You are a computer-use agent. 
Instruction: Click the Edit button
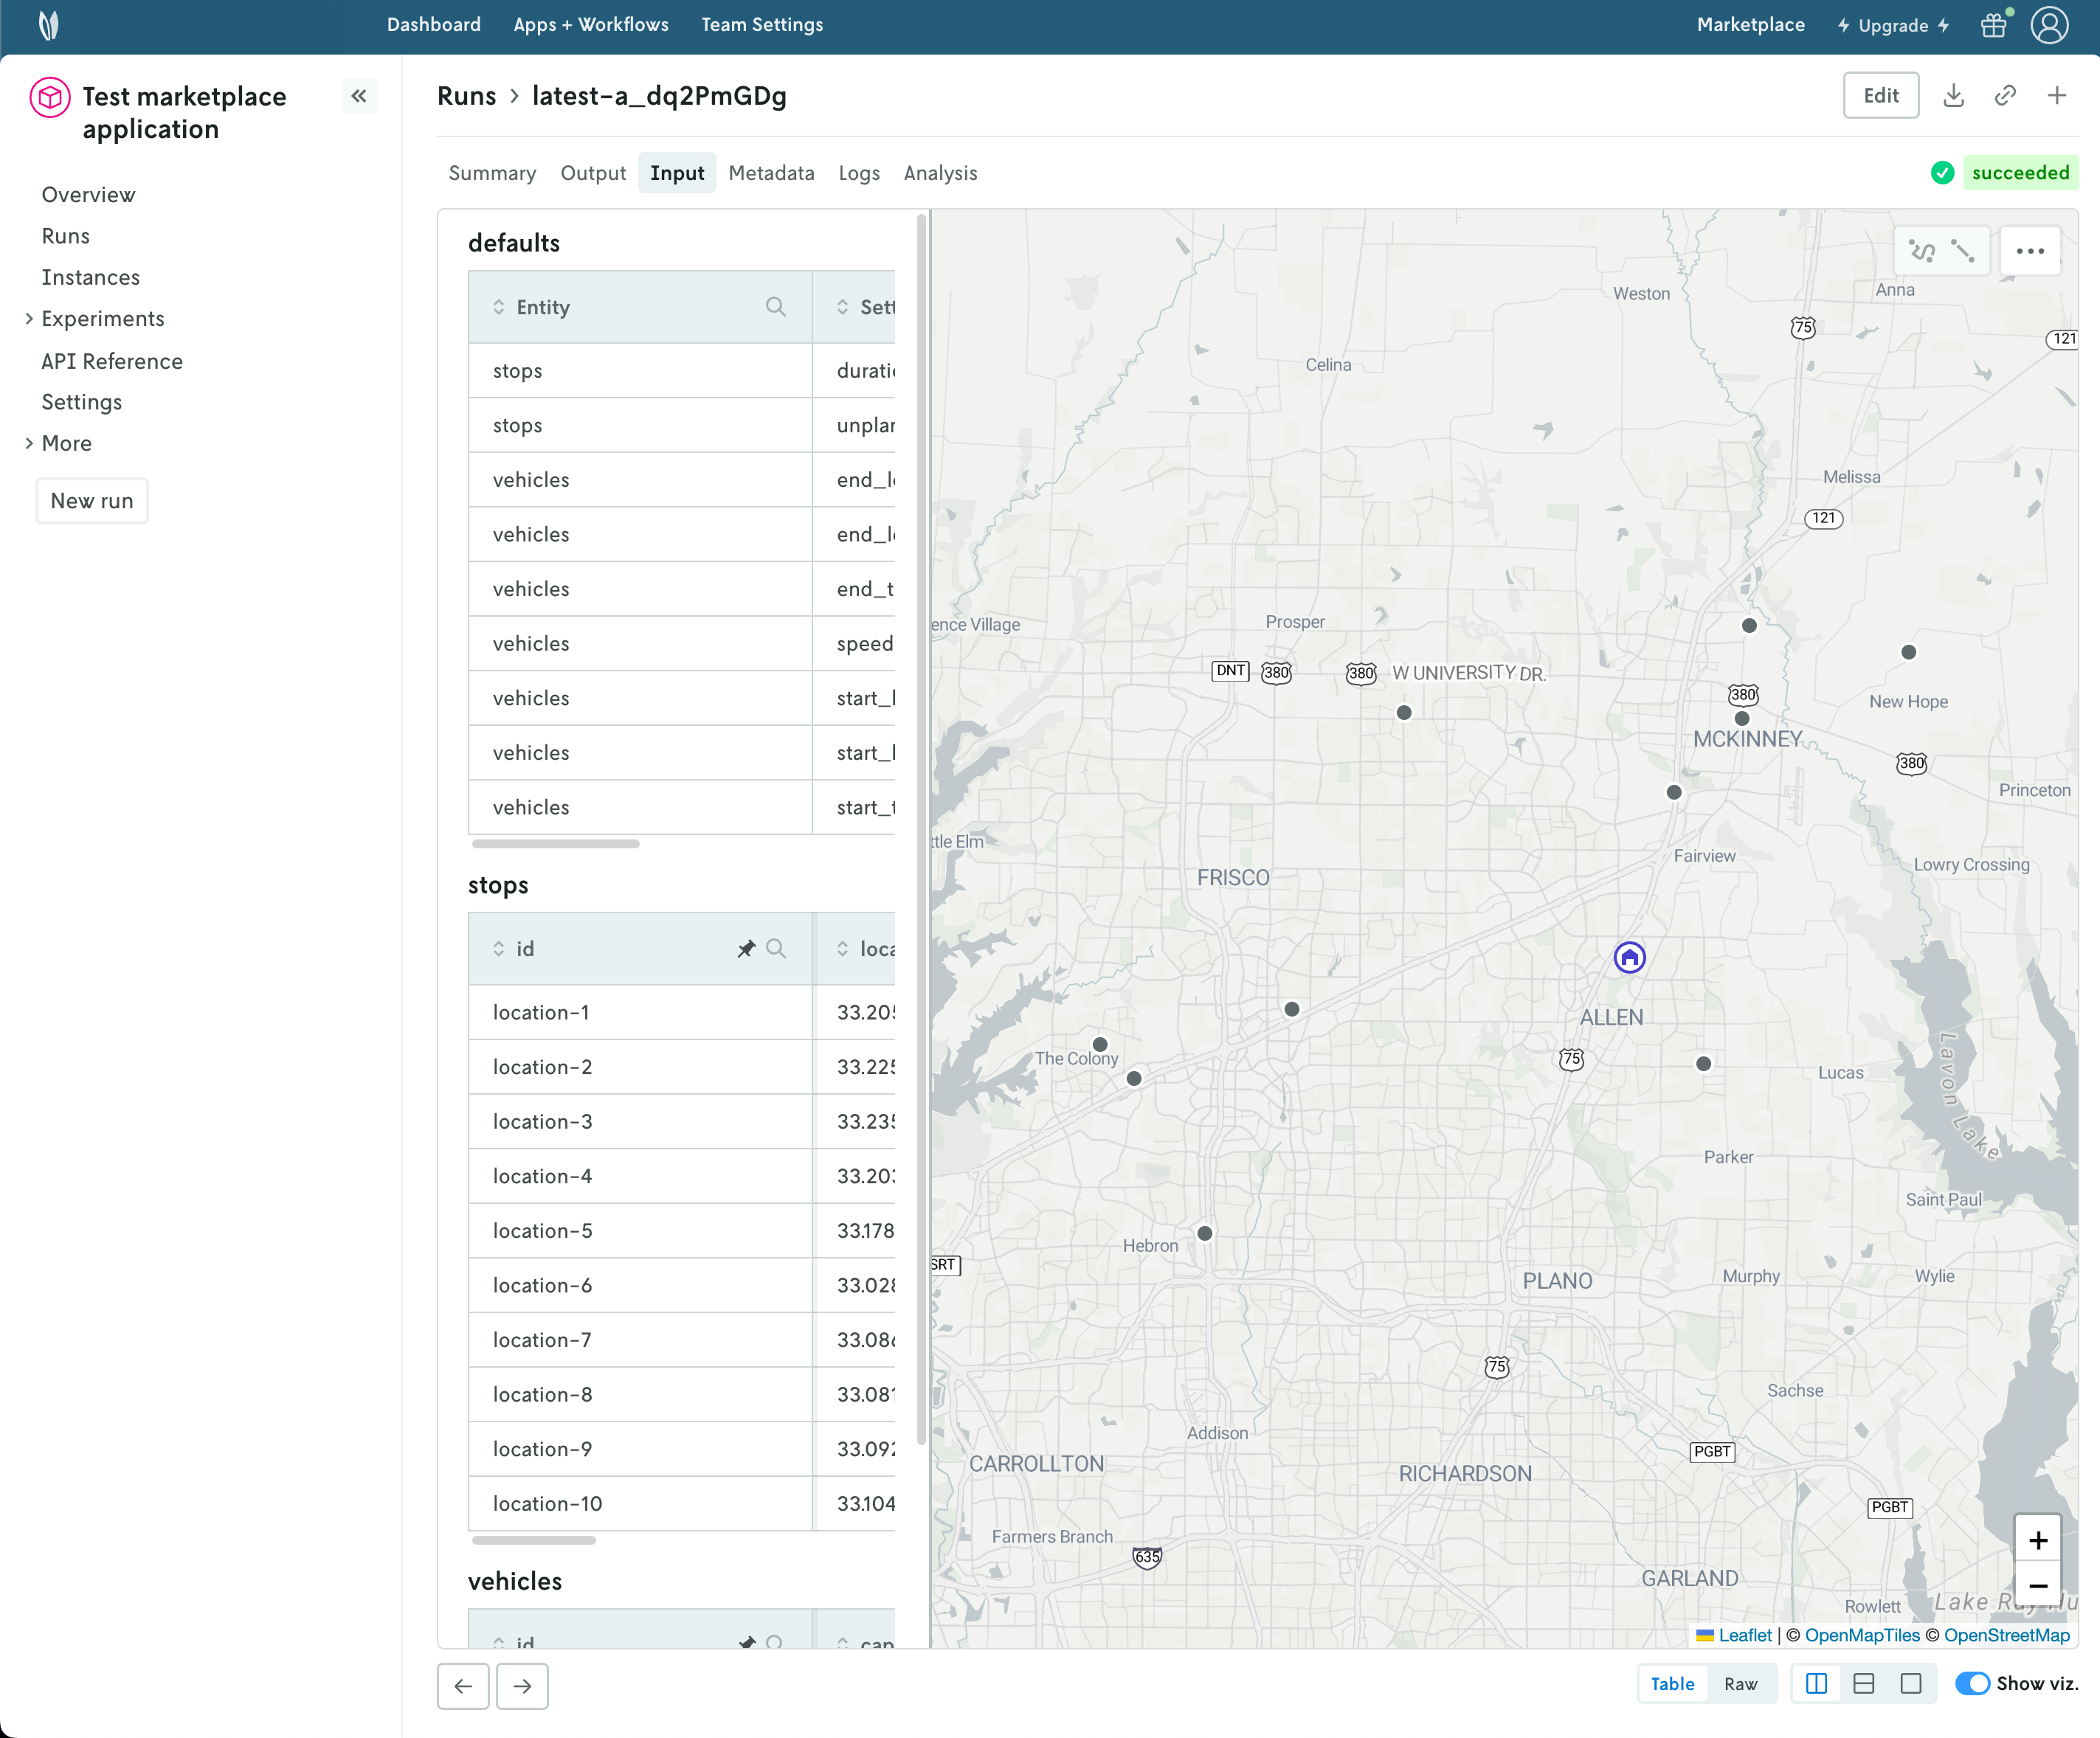(1880, 96)
